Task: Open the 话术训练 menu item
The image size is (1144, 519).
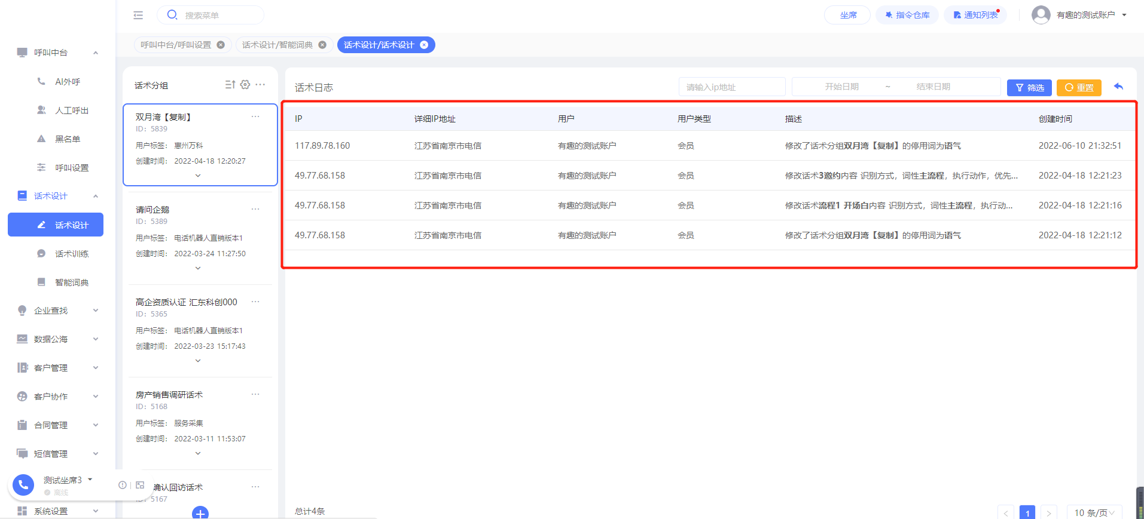Action: [x=72, y=253]
